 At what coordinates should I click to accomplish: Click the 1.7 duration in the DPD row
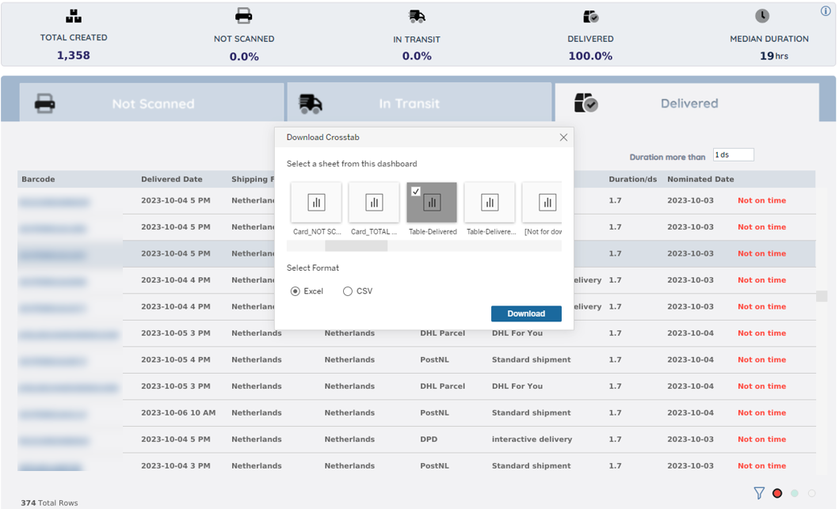(616, 439)
